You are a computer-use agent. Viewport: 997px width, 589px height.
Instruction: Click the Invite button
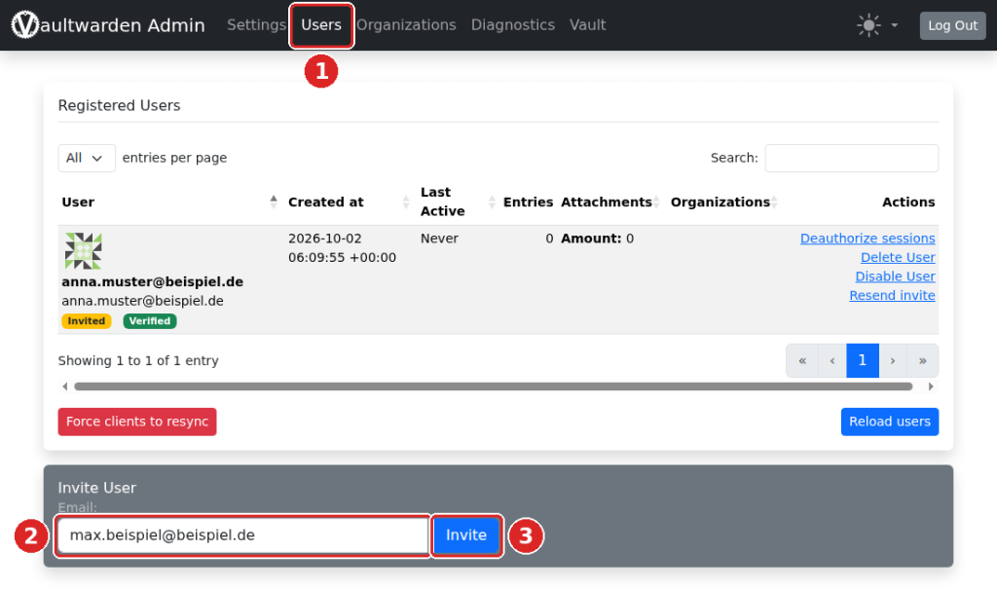coord(466,535)
